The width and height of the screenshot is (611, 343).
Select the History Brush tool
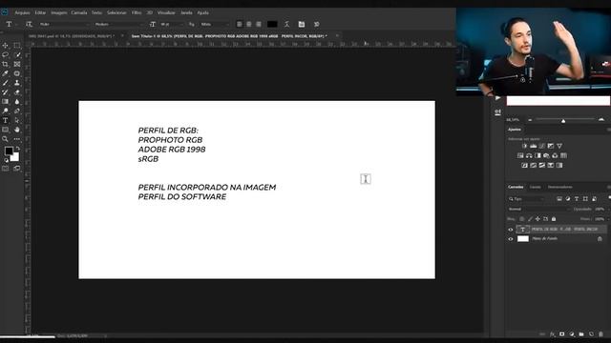[x=5, y=92]
